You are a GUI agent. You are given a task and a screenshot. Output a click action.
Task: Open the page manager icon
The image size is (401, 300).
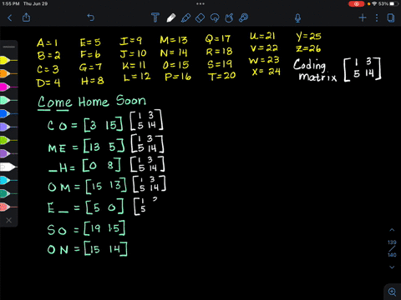[391, 18]
